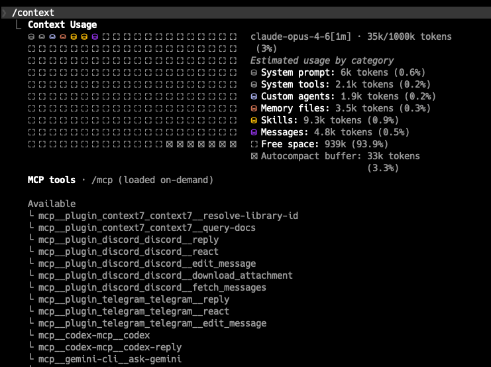
Task: Select mcp__plugin_context7_context7__resolve-library-id entry
Action: 168,216
